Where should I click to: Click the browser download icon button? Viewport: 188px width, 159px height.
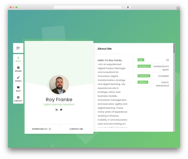128,7
